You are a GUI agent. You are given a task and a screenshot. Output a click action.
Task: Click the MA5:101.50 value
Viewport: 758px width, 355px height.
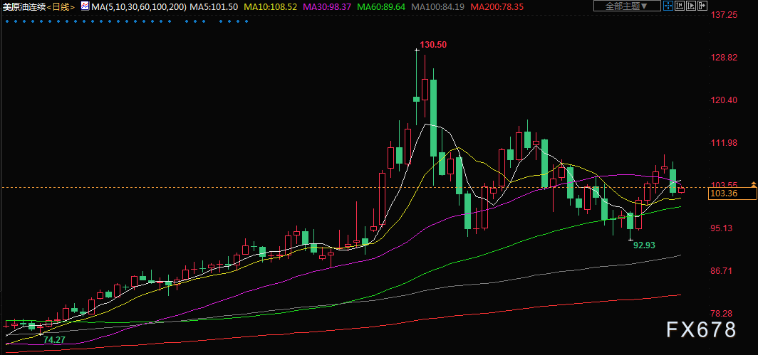coord(214,7)
